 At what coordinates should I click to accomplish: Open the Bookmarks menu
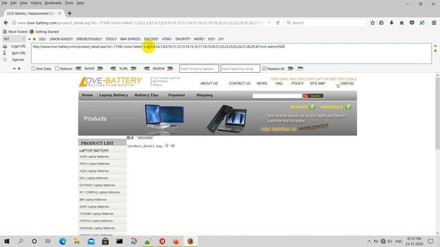point(53,3)
